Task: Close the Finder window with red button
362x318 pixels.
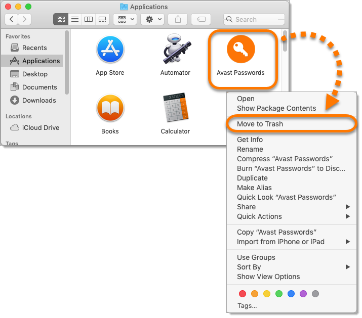Action: pos(8,7)
